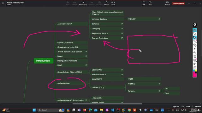Select the eraser annotation tool
202x113 pixels.
pyautogui.click(x=195, y=45)
